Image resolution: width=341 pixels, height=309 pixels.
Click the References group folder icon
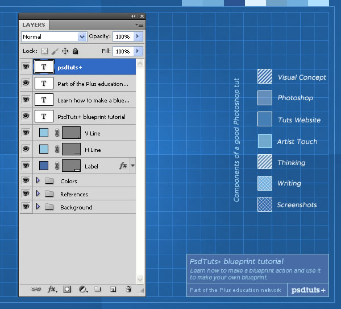49,193
